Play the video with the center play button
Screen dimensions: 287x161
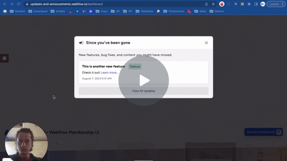[144, 80]
